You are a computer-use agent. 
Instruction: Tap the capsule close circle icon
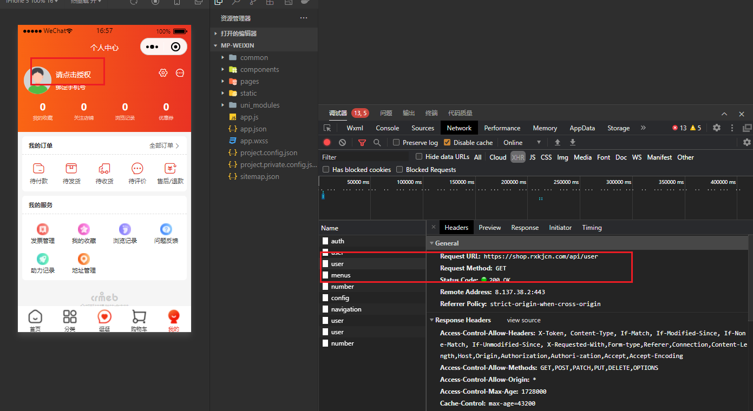[x=175, y=47]
